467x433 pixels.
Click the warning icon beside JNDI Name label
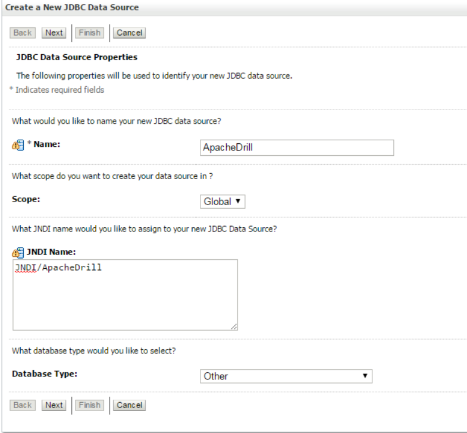[x=18, y=253]
